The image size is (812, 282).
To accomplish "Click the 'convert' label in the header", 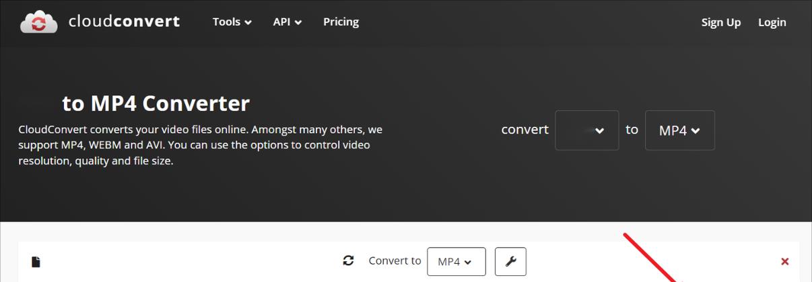I will pyautogui.click(x=525, y=130).
